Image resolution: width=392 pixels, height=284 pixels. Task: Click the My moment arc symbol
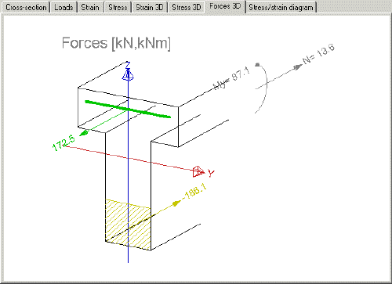pyautogui.click(x=261, y=88)
